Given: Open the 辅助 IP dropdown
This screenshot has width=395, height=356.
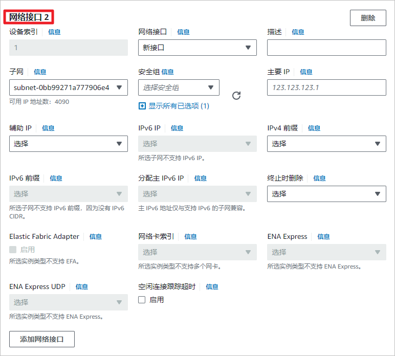Looking at the screenshot, I should (69, 144).
